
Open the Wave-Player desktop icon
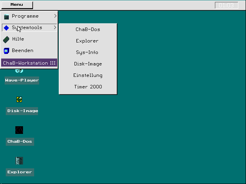20,71
